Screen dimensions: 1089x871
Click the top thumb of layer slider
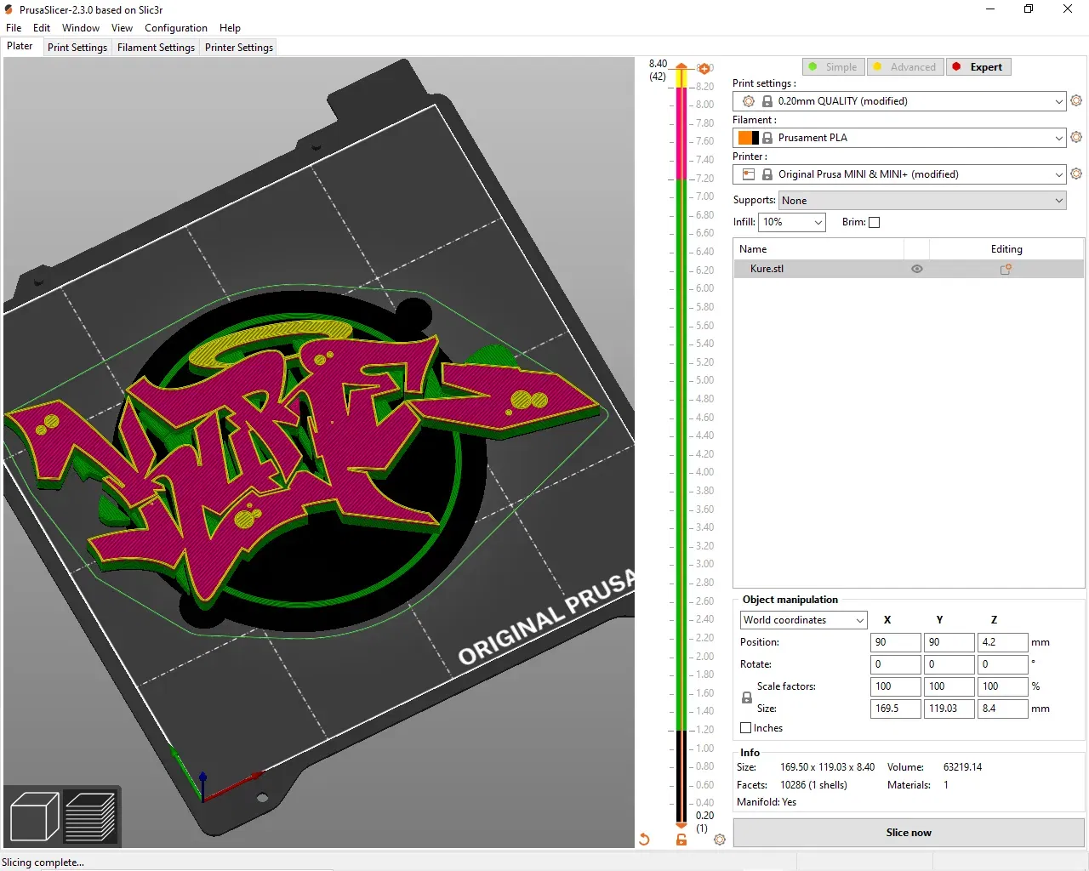pos(681,66)
